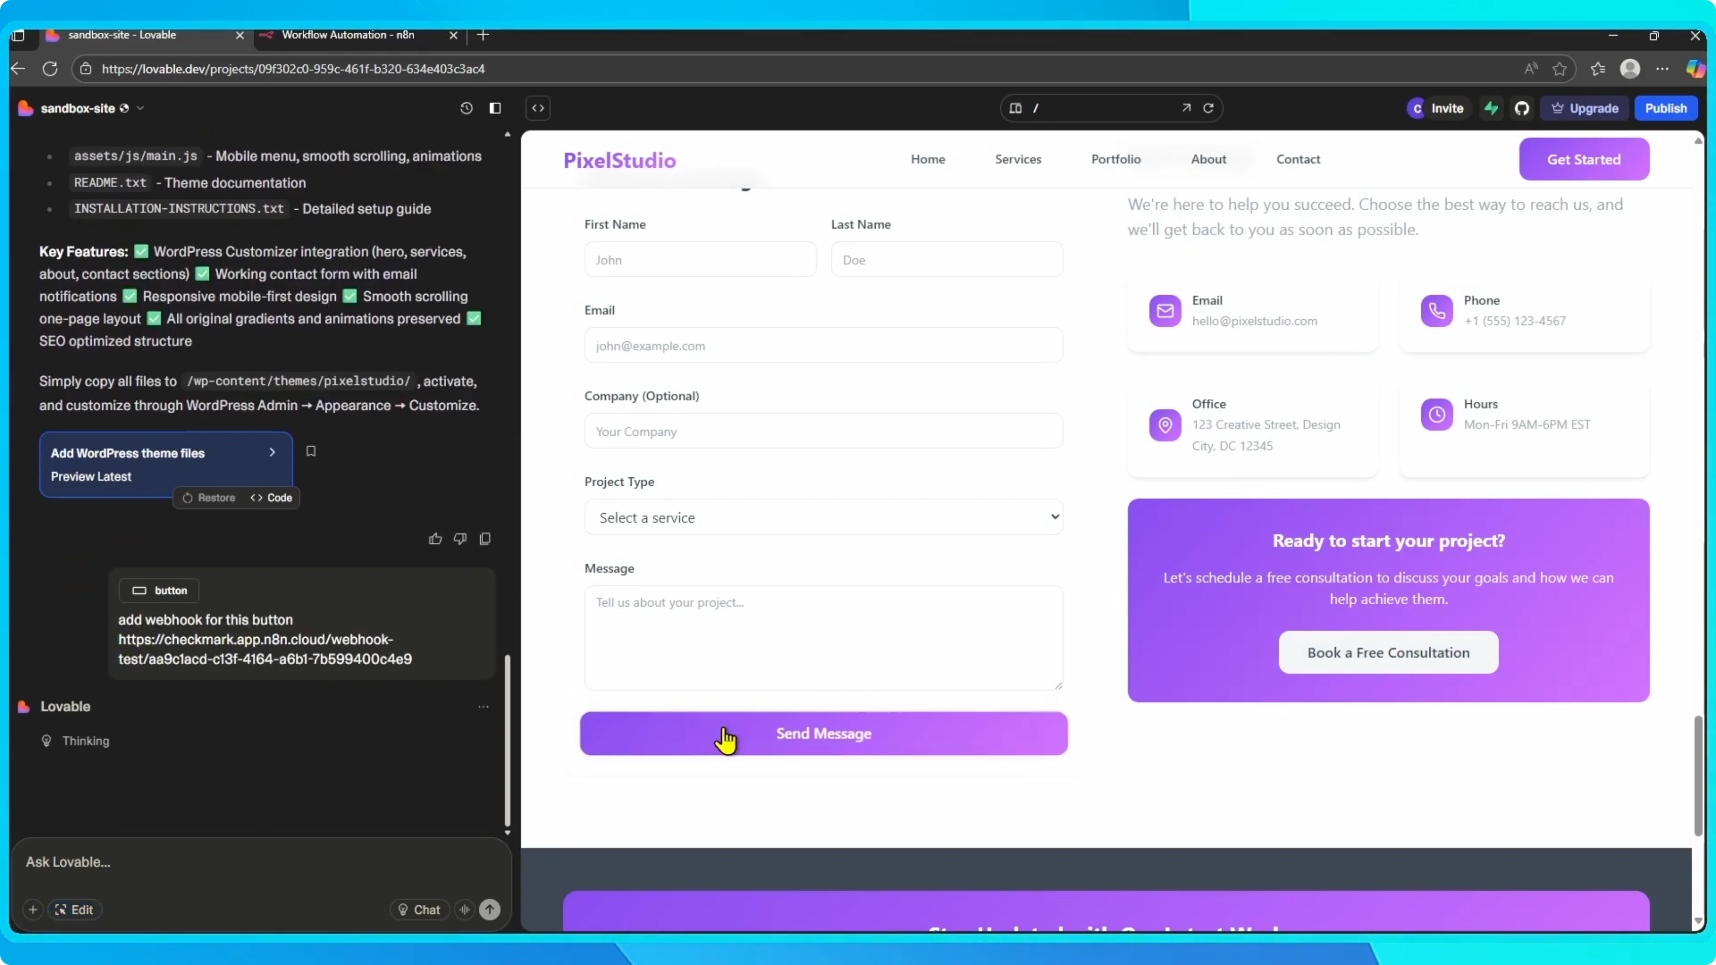
Task: Click the preview page scrollbar thumb
Action: tap(1698, 776)
